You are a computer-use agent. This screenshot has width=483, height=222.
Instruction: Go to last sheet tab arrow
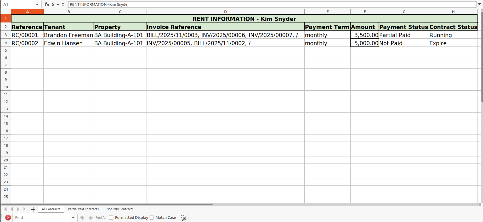[25, 209]
